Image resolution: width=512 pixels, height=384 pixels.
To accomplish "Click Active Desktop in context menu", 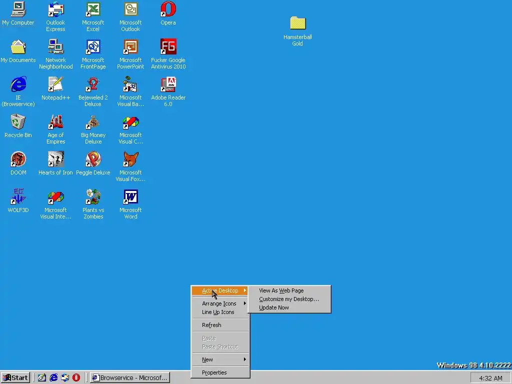I will coord(220,290).
